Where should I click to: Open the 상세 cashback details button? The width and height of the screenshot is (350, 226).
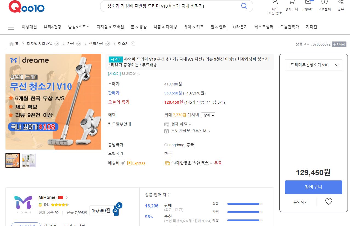click(x=208, y=115)
